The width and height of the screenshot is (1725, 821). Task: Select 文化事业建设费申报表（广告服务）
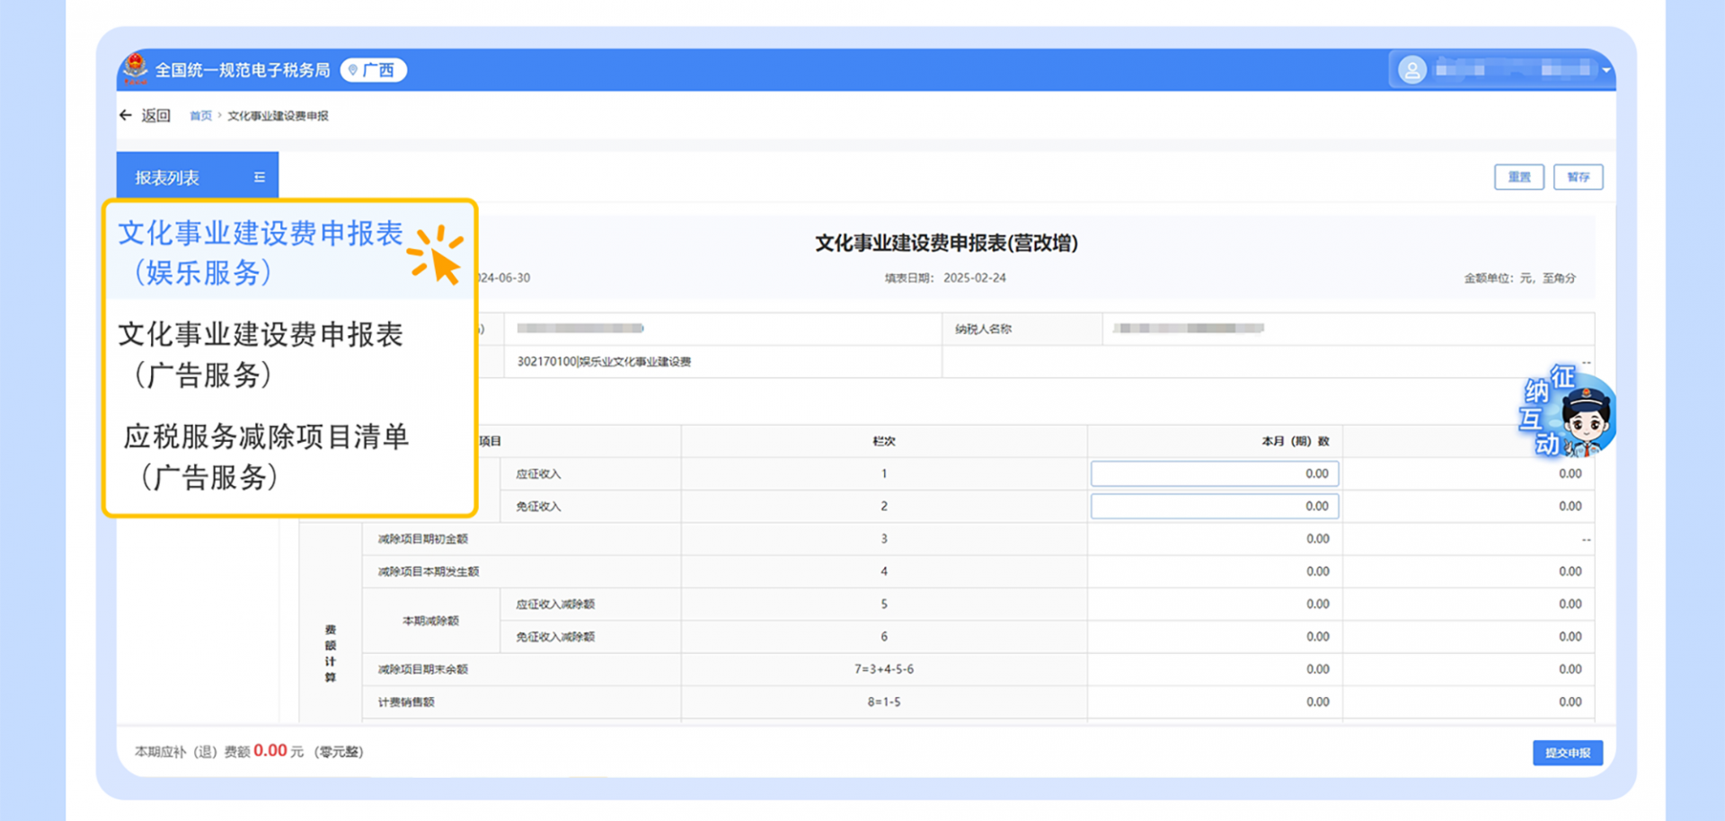tap(261, 354)
